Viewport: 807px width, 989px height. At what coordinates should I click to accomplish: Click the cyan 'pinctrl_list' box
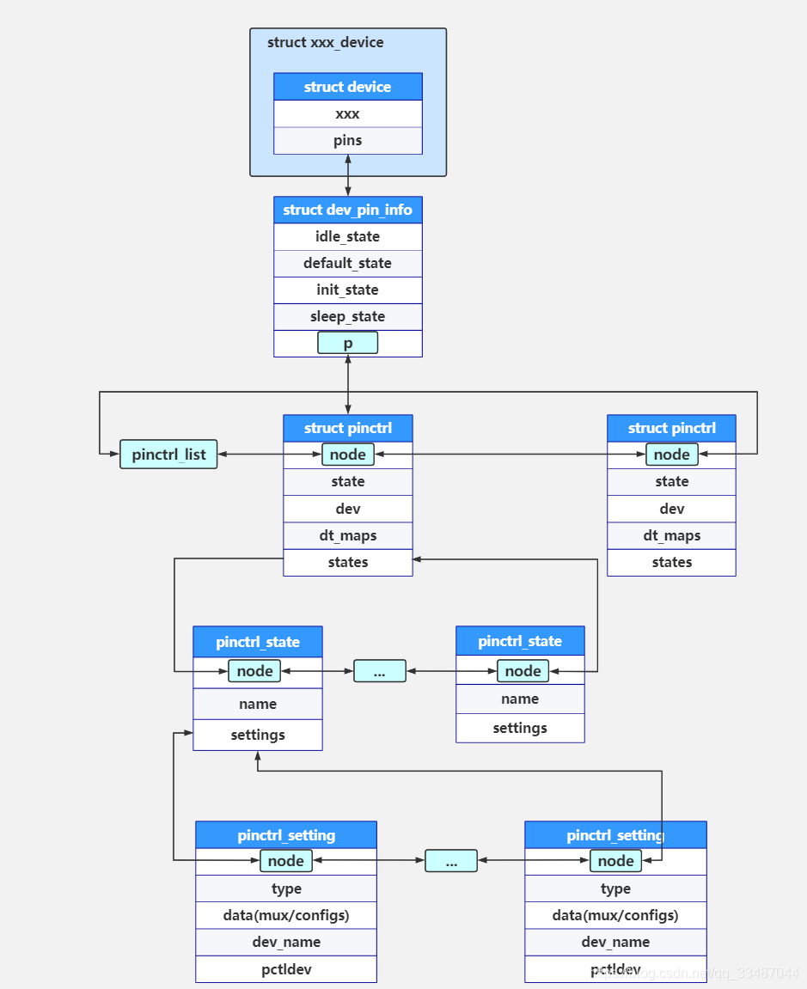(168, 455)
